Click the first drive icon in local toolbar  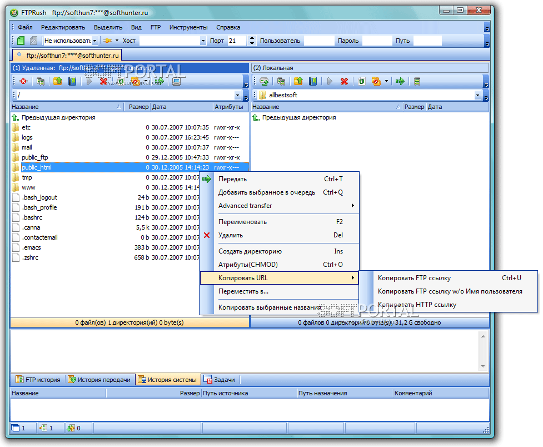click(264, 81)
